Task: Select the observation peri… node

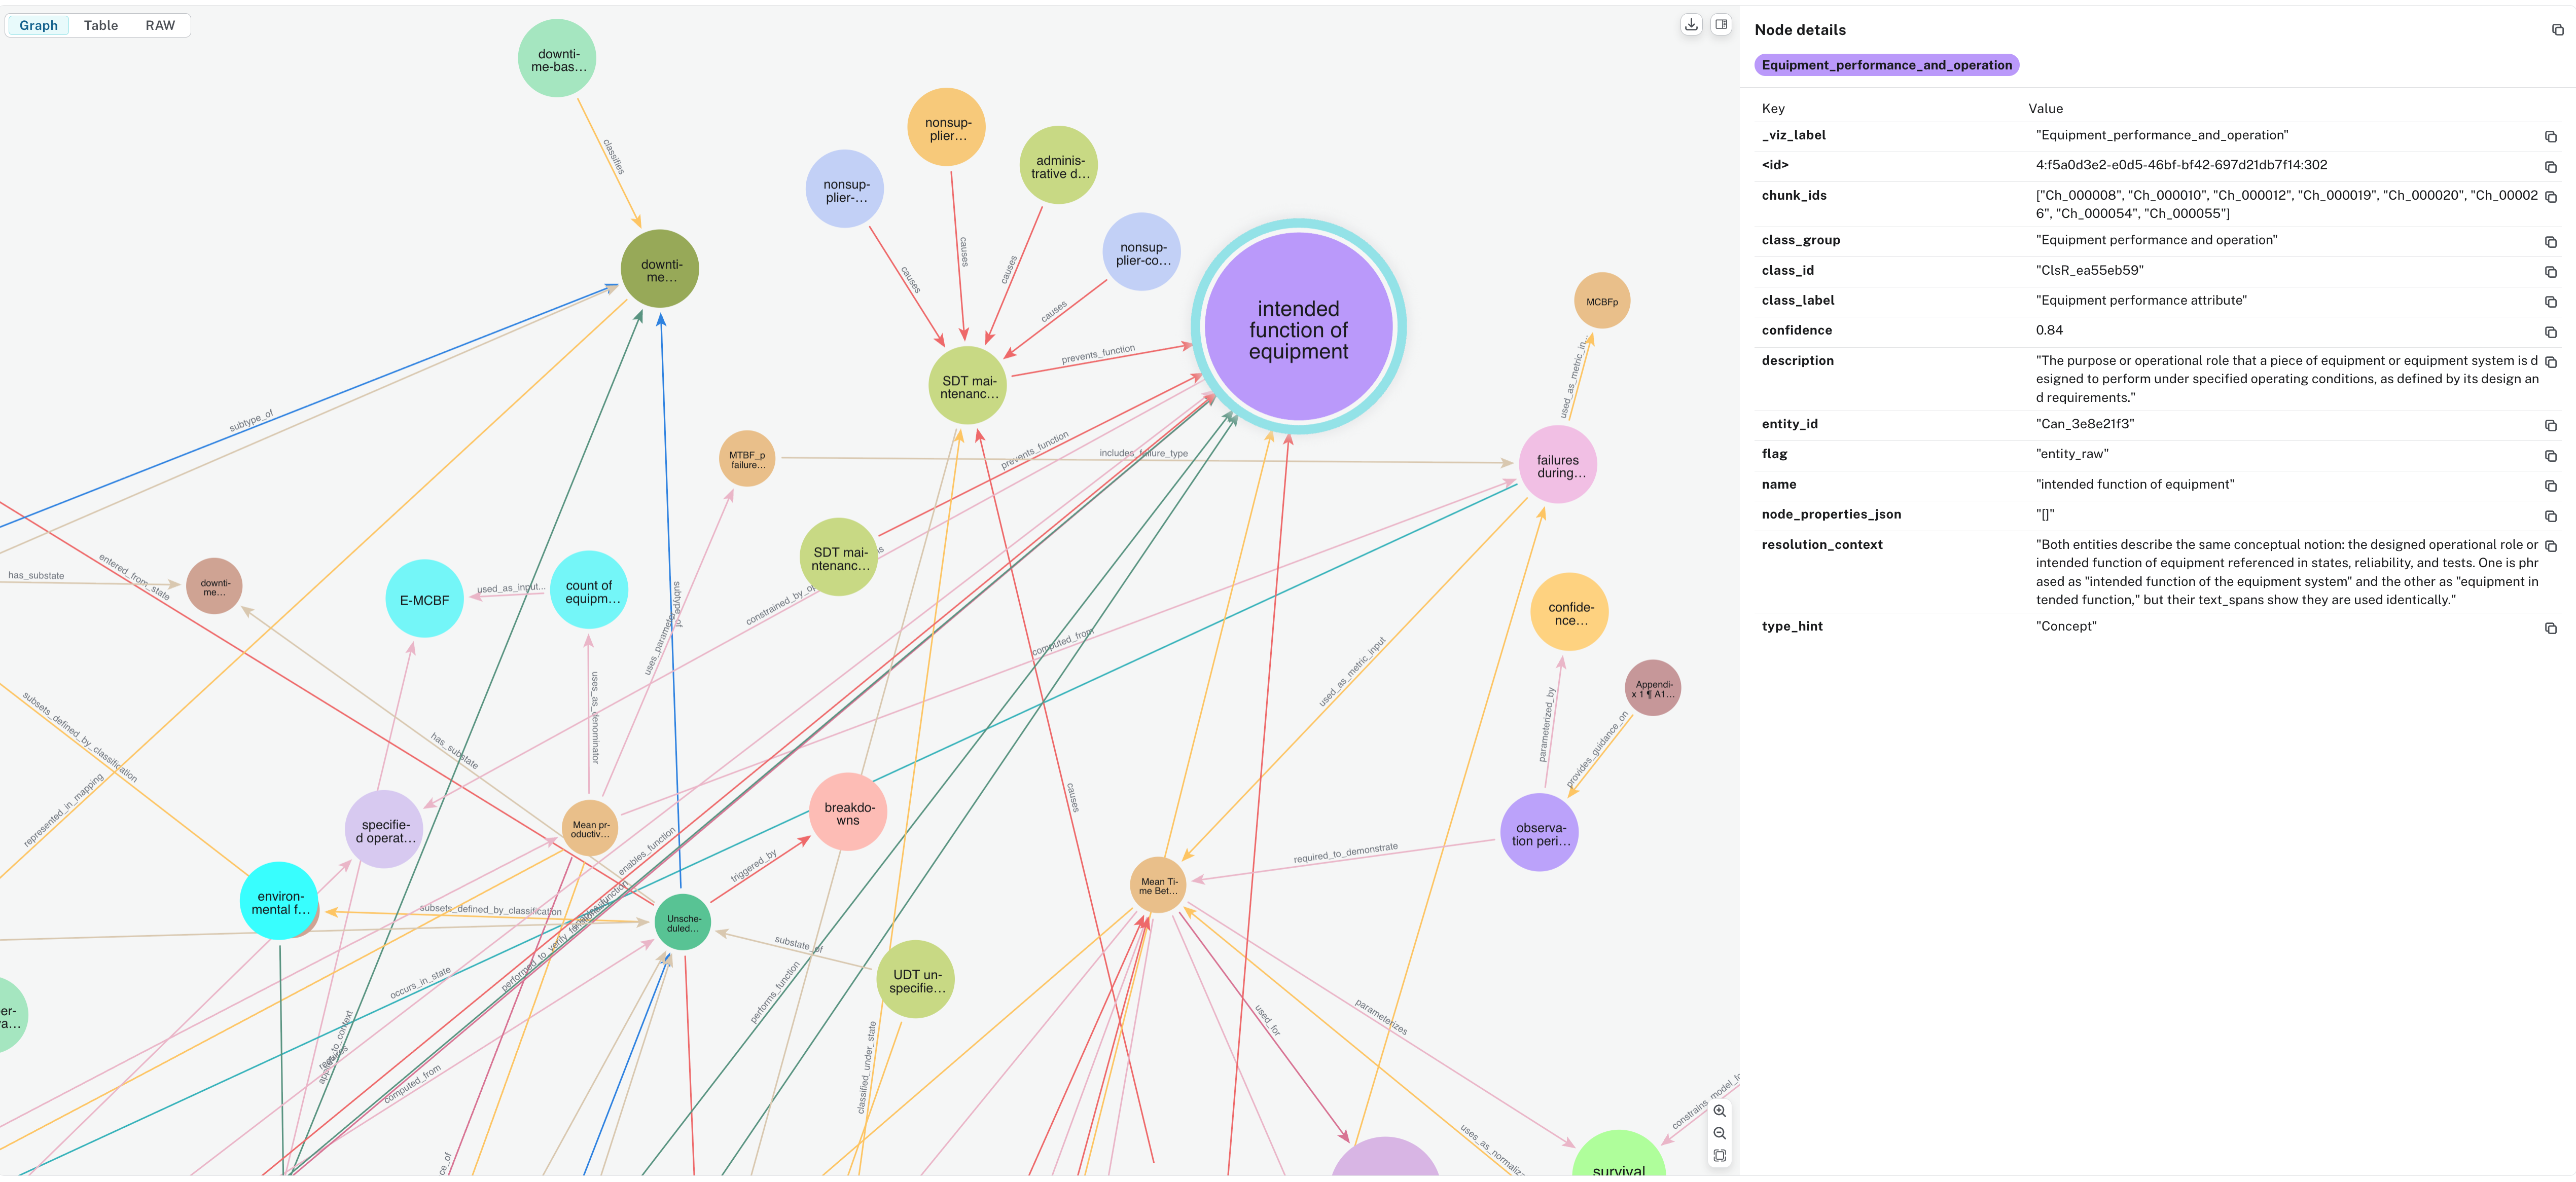Action: 1540,832
